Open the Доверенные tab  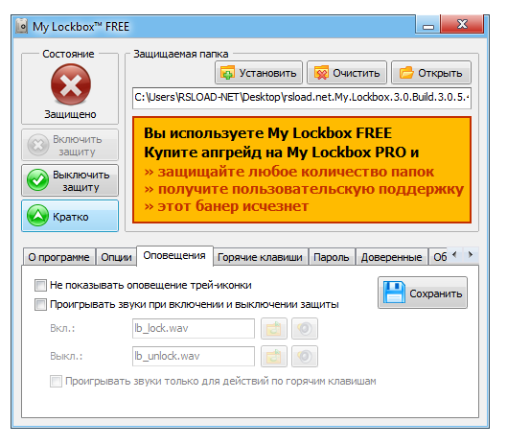click(x=391, y=257)
